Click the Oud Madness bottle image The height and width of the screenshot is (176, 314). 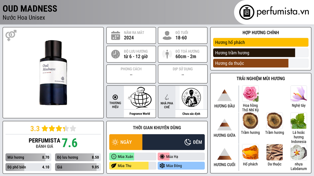pyautogui.click(x=53, y=73)
